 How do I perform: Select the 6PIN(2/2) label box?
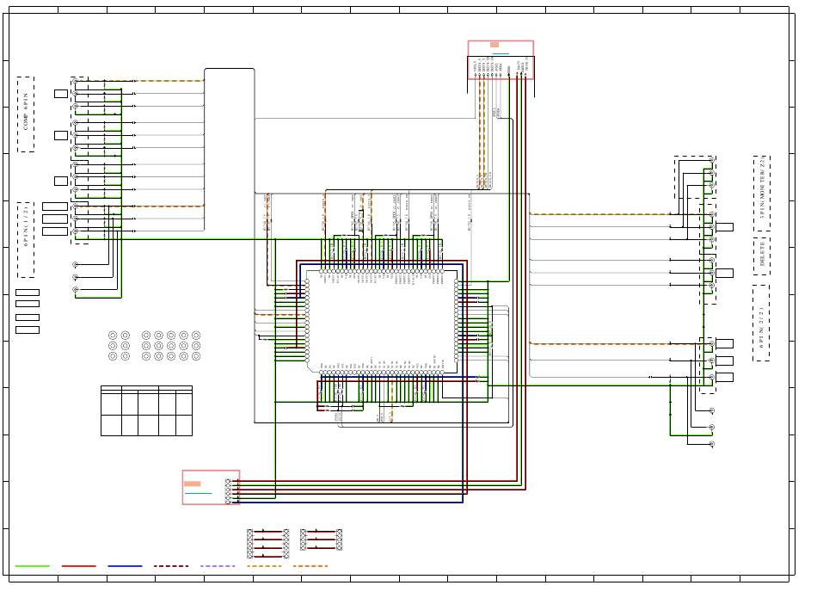pos(761,324)
